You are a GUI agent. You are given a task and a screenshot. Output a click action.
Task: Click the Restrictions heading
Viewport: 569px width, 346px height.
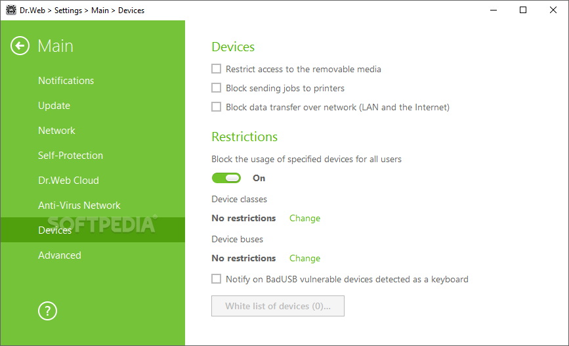[245, 137]
